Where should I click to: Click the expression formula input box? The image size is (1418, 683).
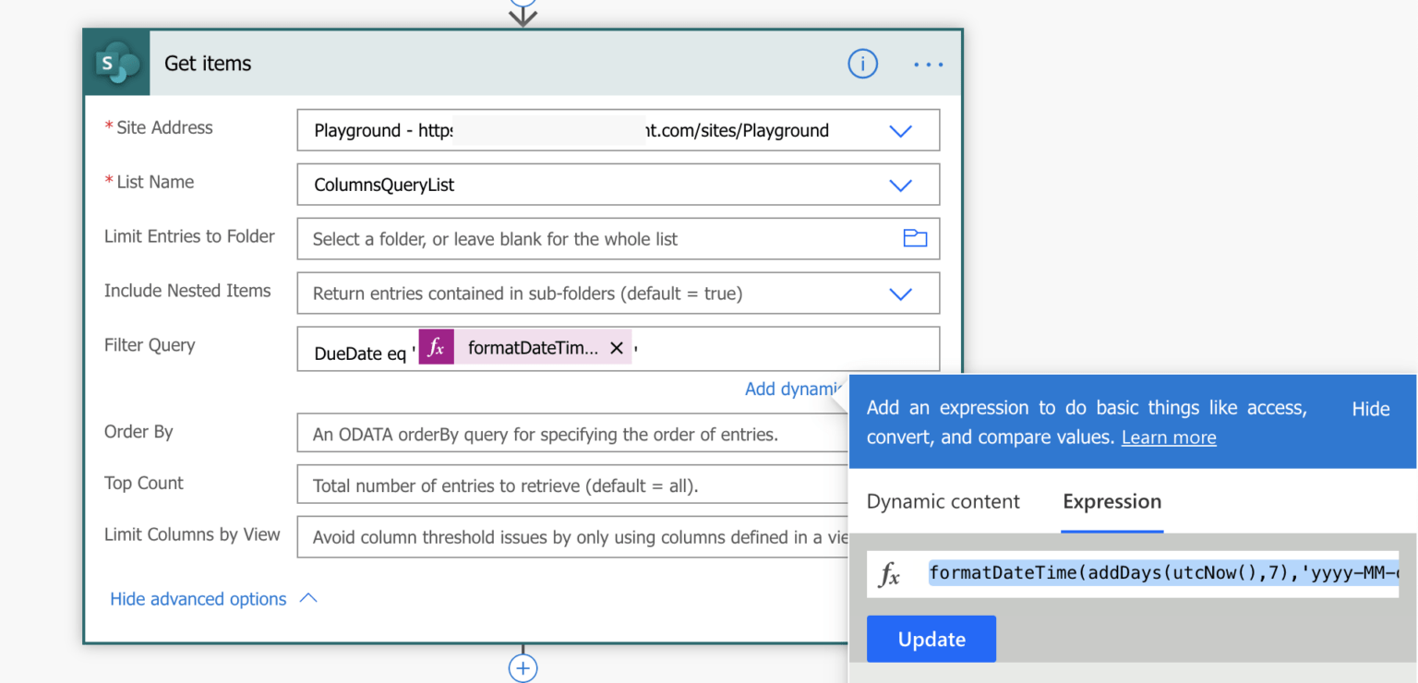tap(1133, 574)
